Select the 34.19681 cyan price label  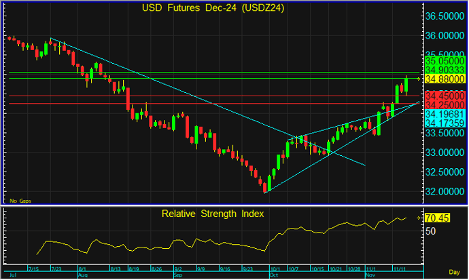pos(444,115)
